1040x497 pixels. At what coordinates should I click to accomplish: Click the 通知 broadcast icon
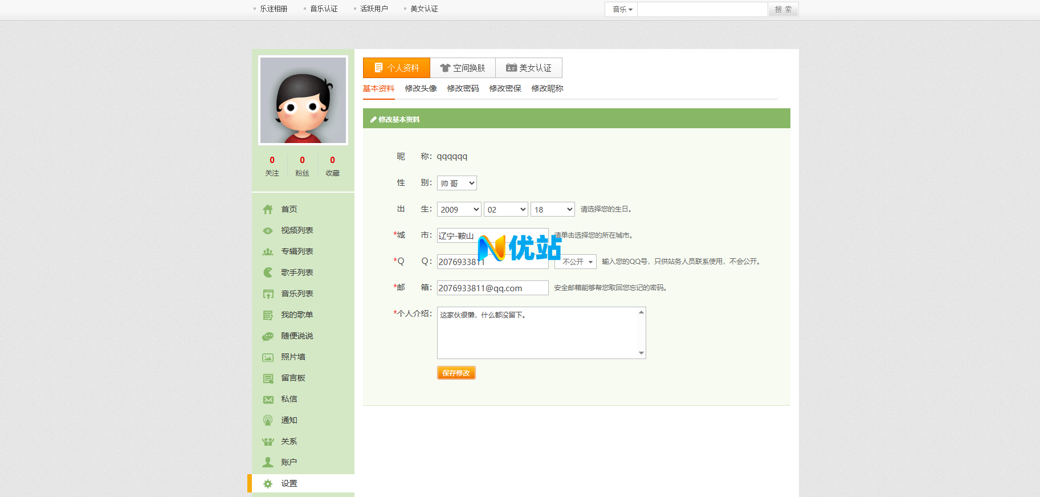268,421
